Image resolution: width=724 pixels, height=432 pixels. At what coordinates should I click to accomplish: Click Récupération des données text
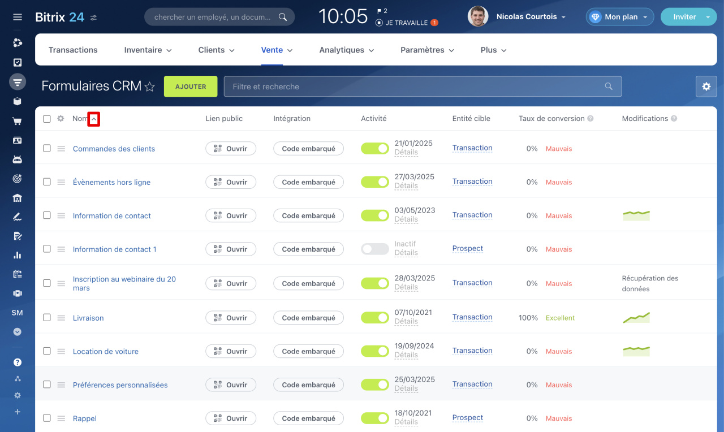(x=650, y=283)
